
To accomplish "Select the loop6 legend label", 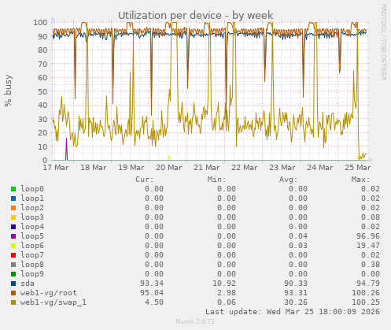I will pyautogui.click(x=32, y=246).
